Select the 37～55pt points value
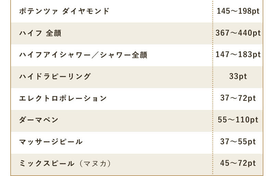Viewport: 274px width, 176px height. (238, 141)
